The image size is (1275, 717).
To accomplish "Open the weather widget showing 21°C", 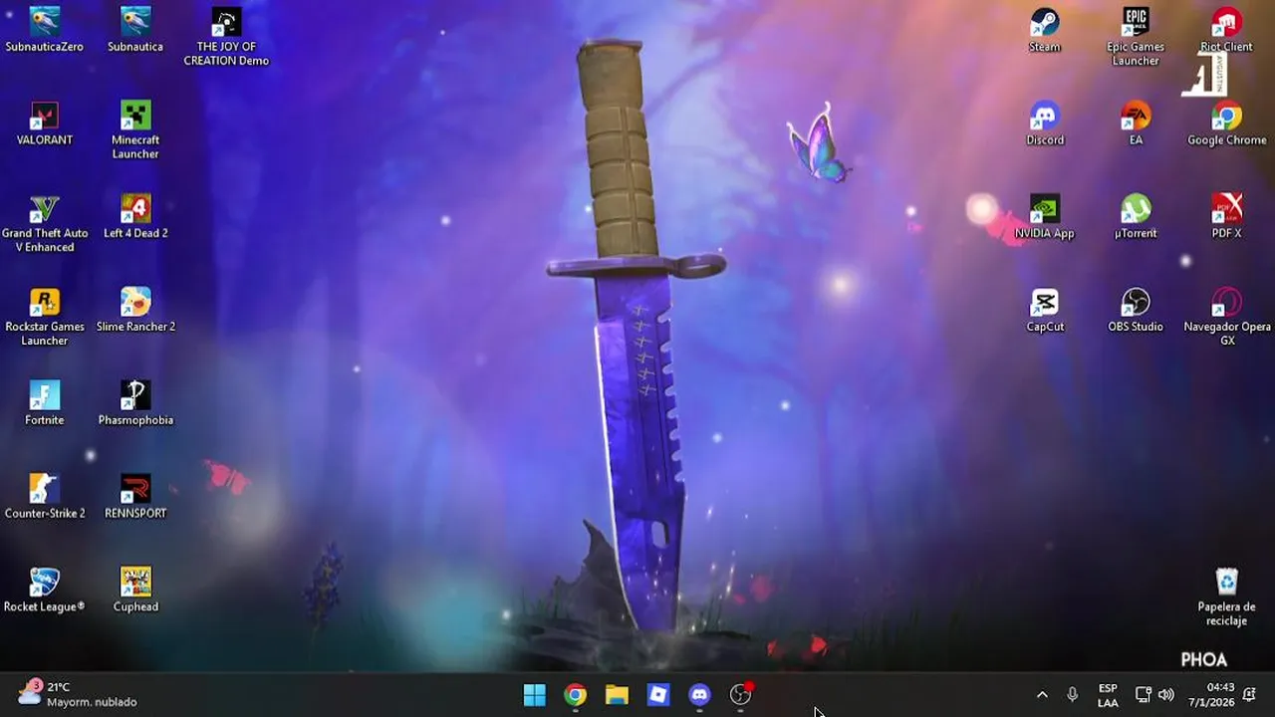I will (x=78, y=694).
